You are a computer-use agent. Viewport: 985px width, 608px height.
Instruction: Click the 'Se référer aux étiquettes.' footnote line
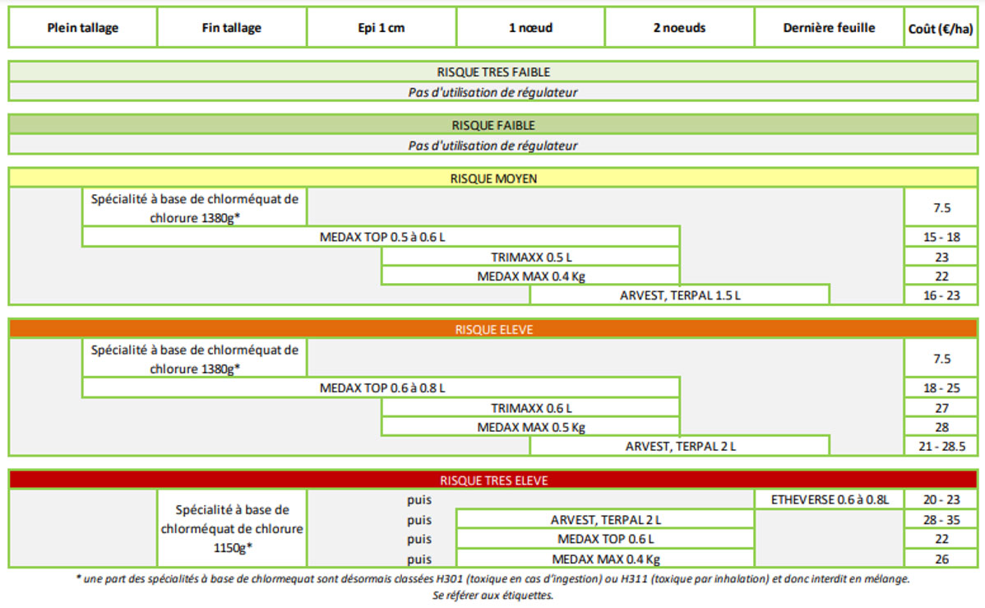tap(493, 596)
